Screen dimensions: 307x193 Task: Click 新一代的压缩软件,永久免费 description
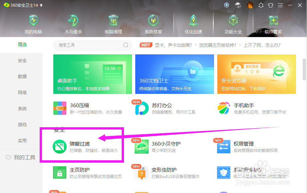point(96,112)
